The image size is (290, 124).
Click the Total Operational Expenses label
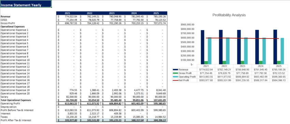16,100
